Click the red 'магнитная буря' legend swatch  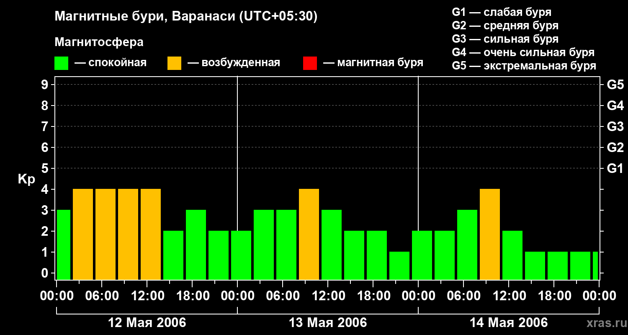coord(310,63)
